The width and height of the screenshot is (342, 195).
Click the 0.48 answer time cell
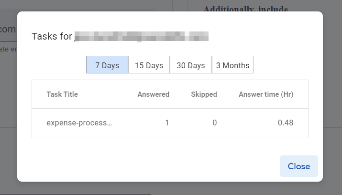tap(286, 123)
